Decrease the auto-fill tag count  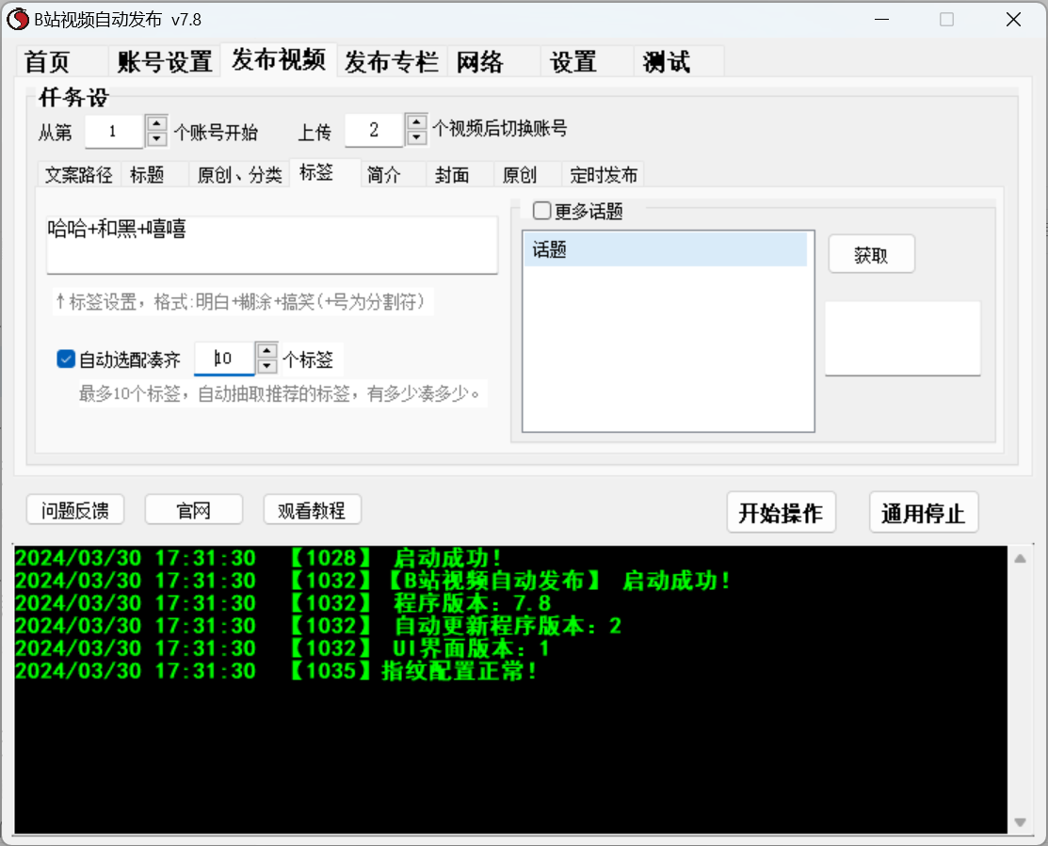(x=266, y=366)
